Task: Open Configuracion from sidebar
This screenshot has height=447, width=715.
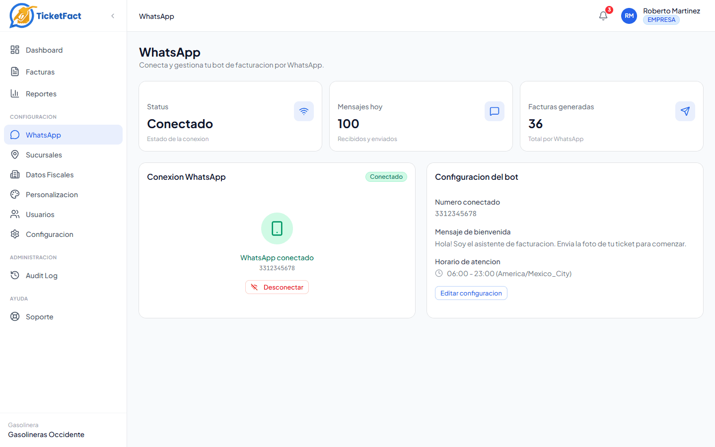Action: 49,234
